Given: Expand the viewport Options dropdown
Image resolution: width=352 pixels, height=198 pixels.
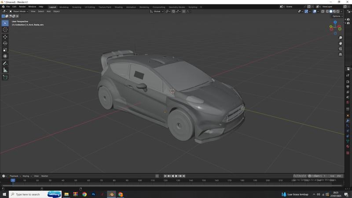Looking at the screenshot, I should click(x=337, y=16).
